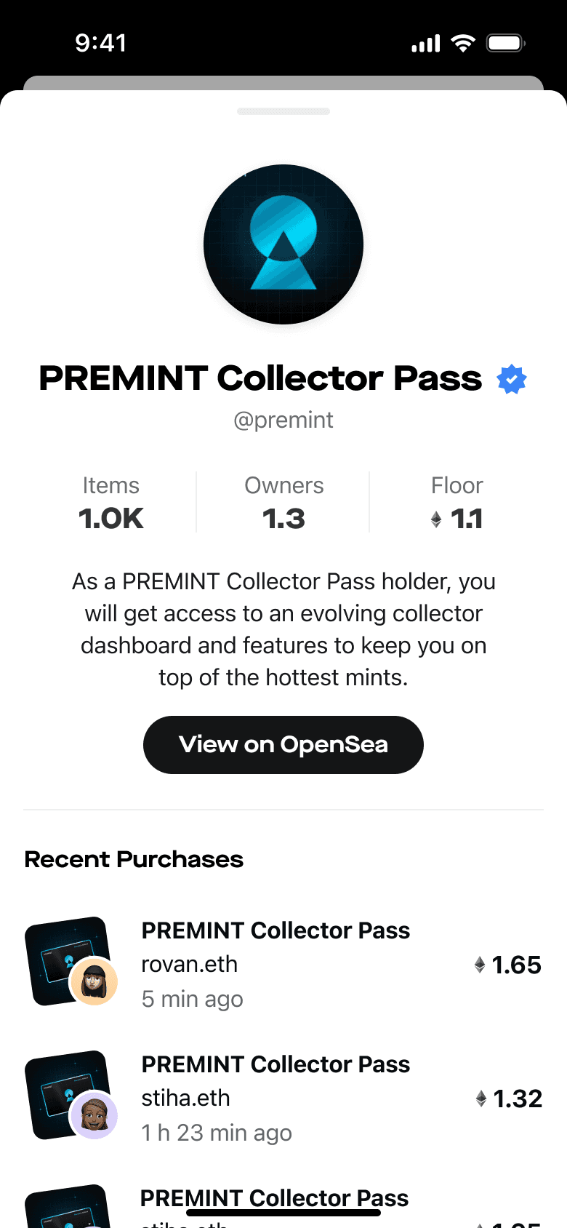Tap the PREMINT collection logo avatar

tap(283, 244)
